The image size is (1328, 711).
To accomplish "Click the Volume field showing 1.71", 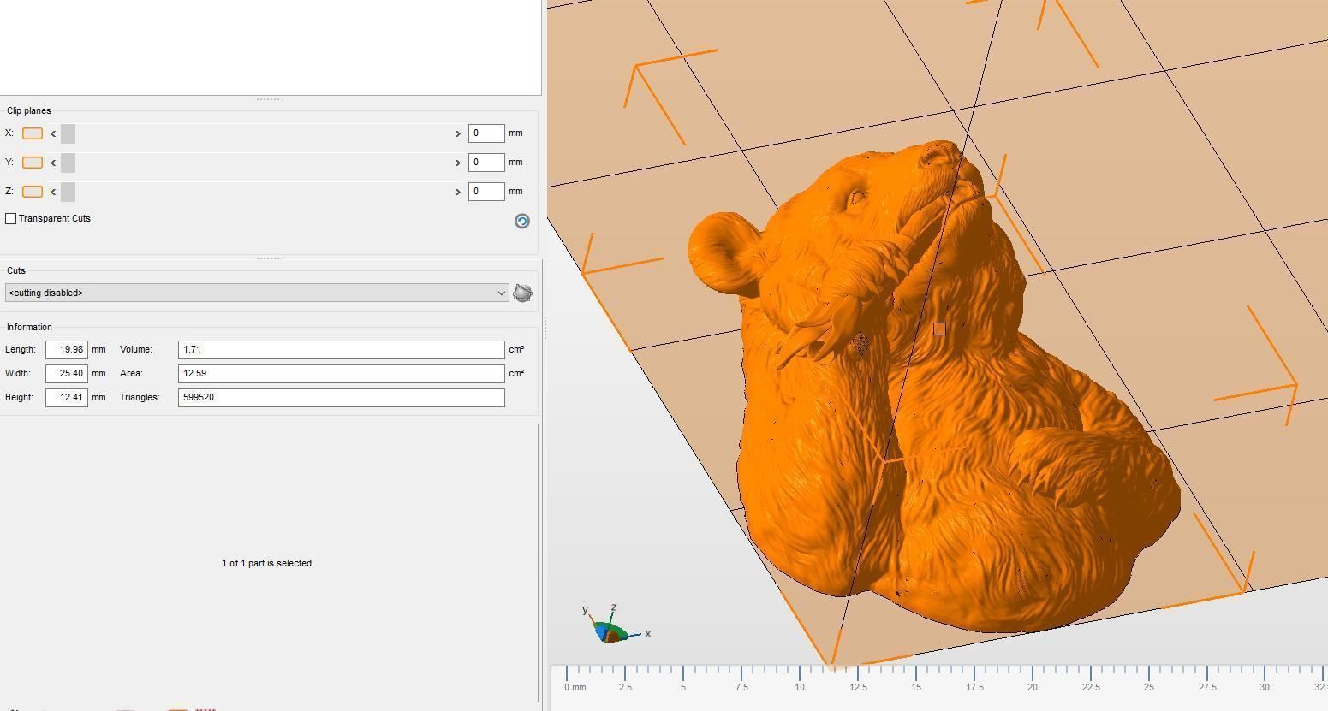I will 342,350.
